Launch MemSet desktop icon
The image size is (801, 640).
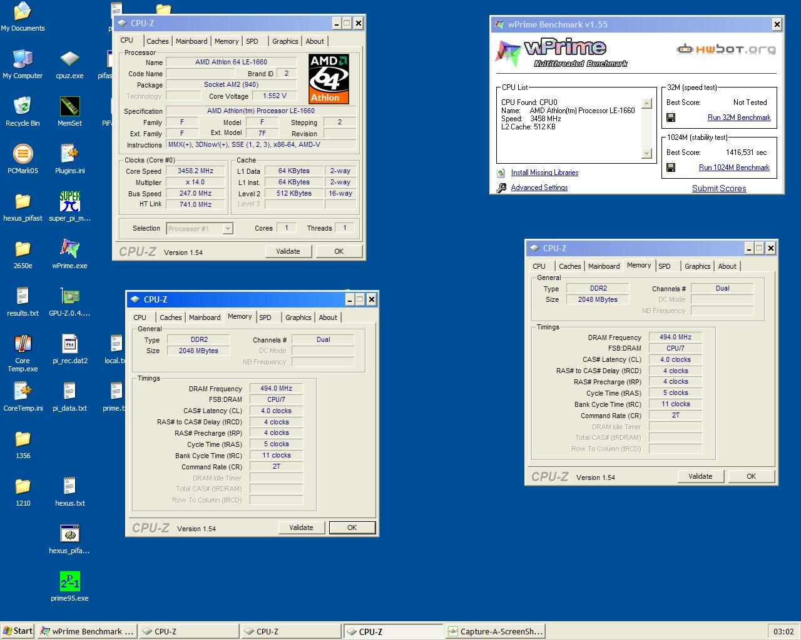[69, 112]
